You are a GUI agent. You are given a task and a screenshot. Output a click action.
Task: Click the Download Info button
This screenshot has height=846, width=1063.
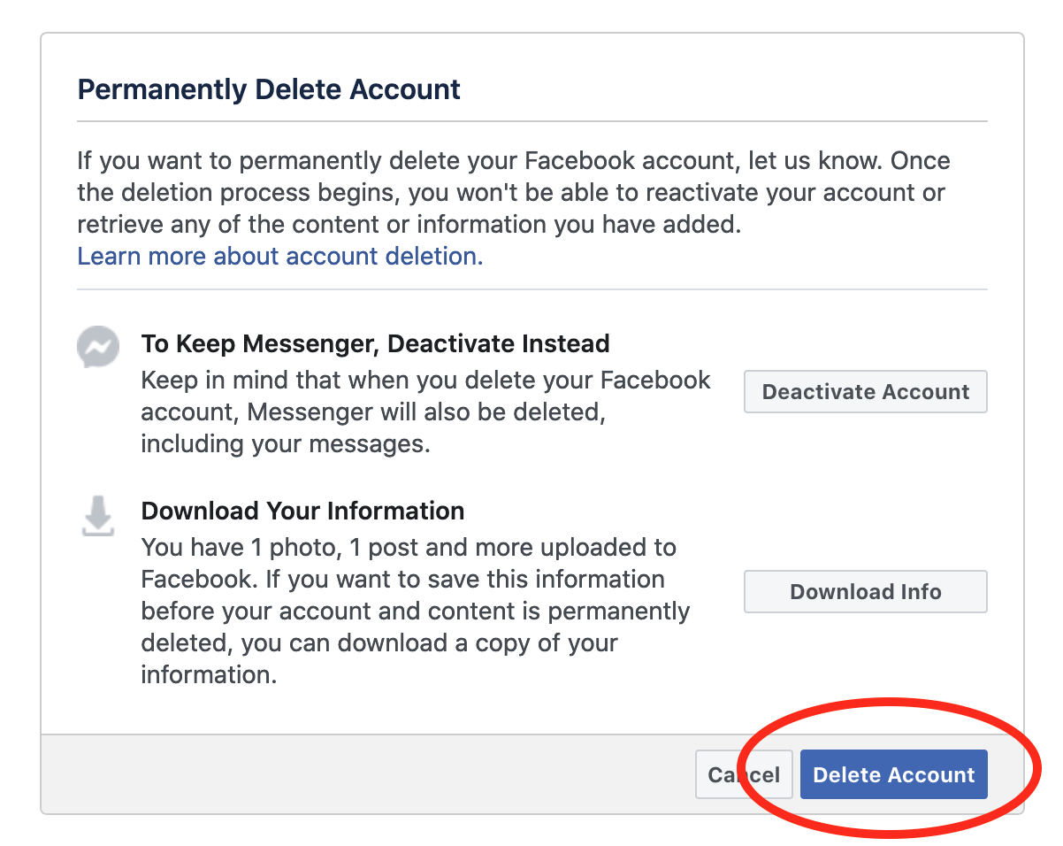click(866, 592)
